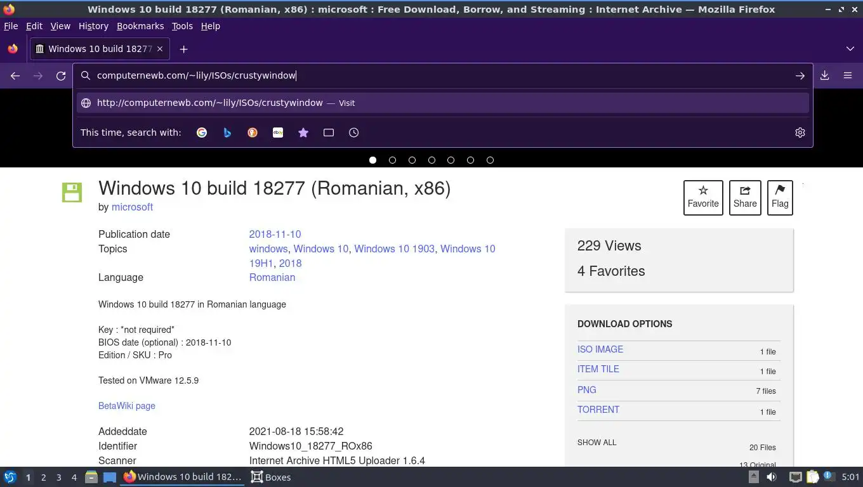Click SHOW ALL downloads
Image resolution: width=863 pixels, height=487 pixels.
pyautogui.click(x=597, y=443)
